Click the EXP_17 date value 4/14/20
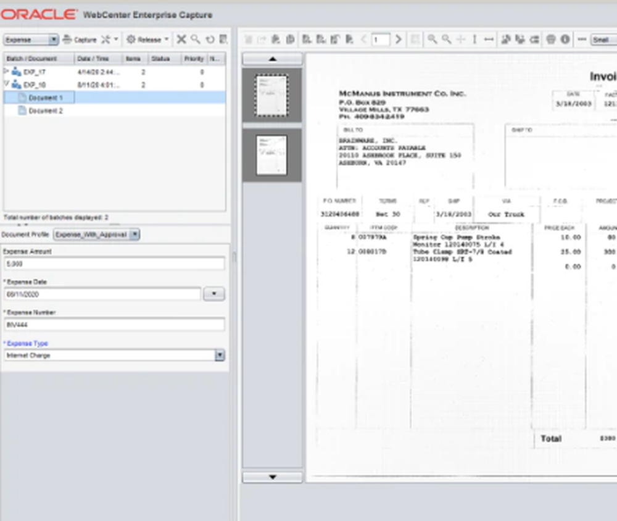Image resolution: width=617 pixels, height=521 pixels. point(98,72)
